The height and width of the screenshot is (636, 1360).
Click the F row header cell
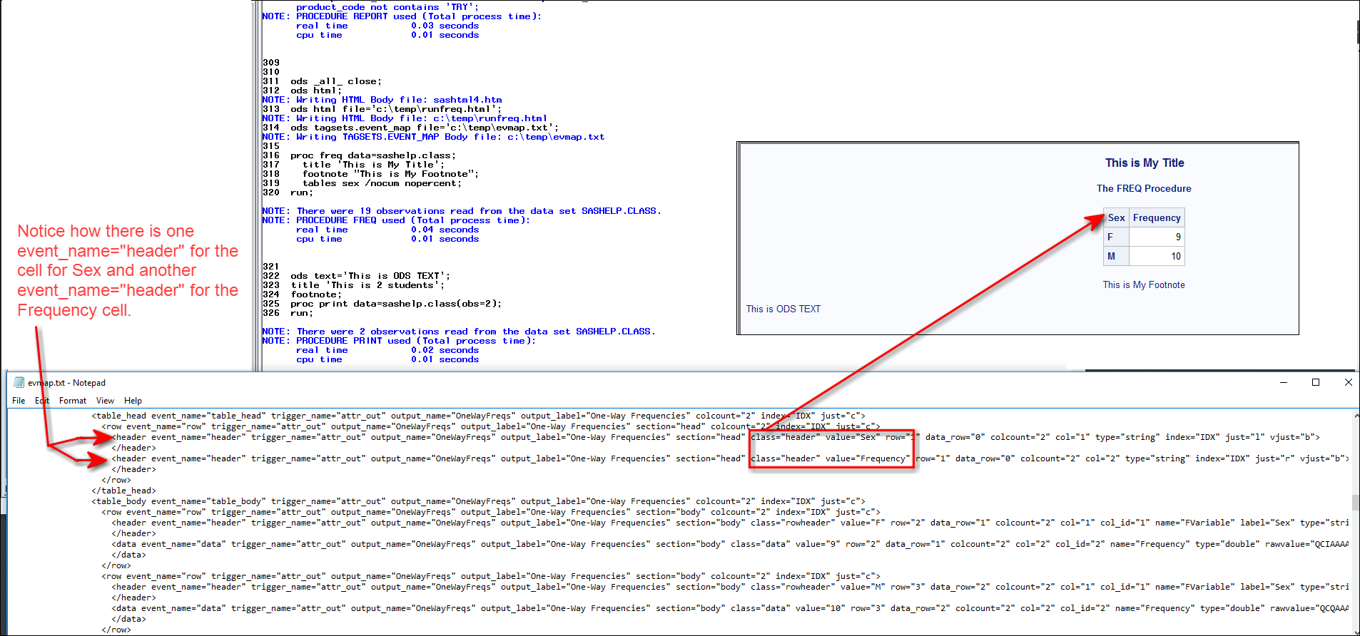point(1116,237)
